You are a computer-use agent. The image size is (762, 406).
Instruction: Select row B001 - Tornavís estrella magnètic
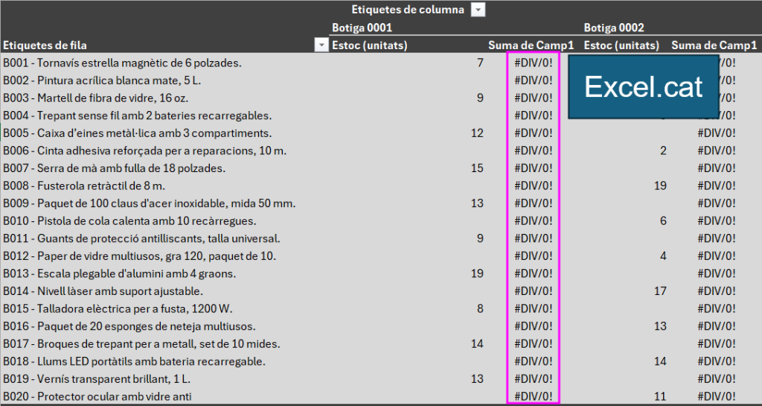(123, 63)
